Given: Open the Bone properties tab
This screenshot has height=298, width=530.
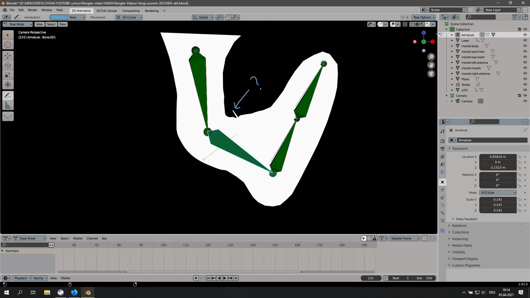Looking at the screenshot, I should coord(442,213).
